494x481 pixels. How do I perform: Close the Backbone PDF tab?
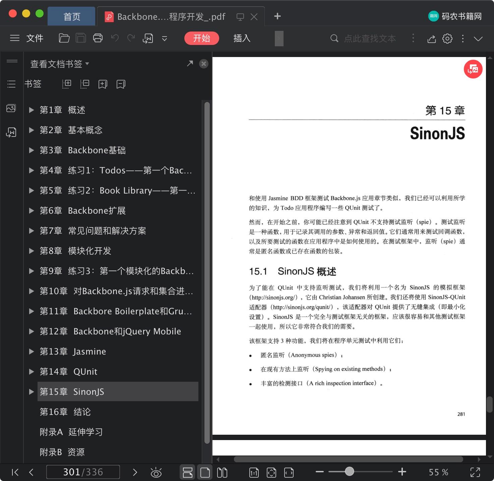pyautogui.click(x=254, y=16)
